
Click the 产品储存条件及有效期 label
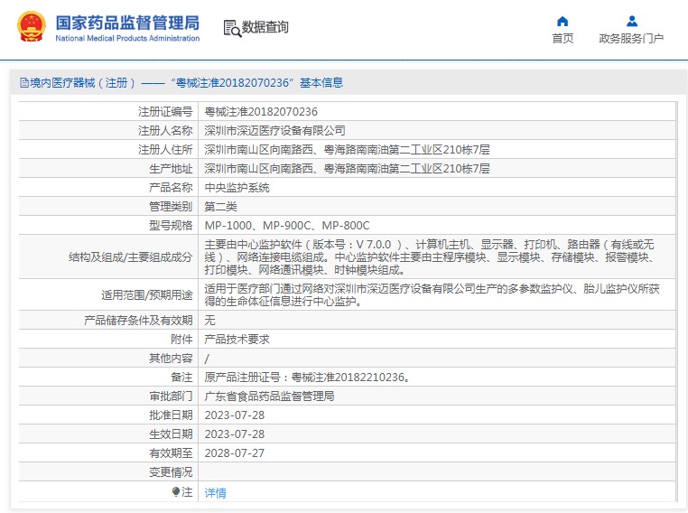138,321
